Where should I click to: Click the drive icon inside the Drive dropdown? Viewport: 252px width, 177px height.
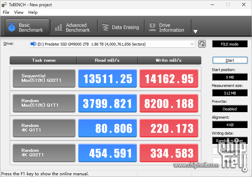click(33, 44)
